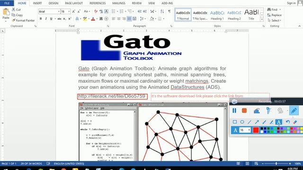This screenshot has height=170, width=303.
Task: Select the ellipse drawing tool in recorder
Action: click(242, 122)
